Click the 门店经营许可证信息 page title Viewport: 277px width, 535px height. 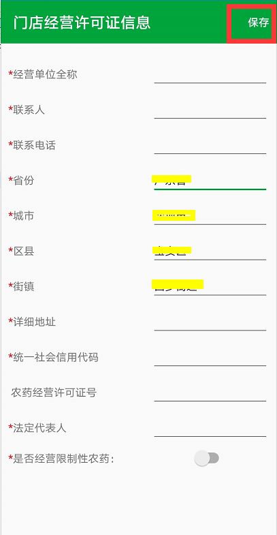pyautogui.click(x=82, y=22)
